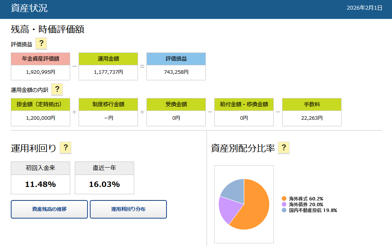Image resolution: width=392 pixels, height=246 pixels.
Task: Click the blue-gray pie chart slice
Action: click(234, 190)
